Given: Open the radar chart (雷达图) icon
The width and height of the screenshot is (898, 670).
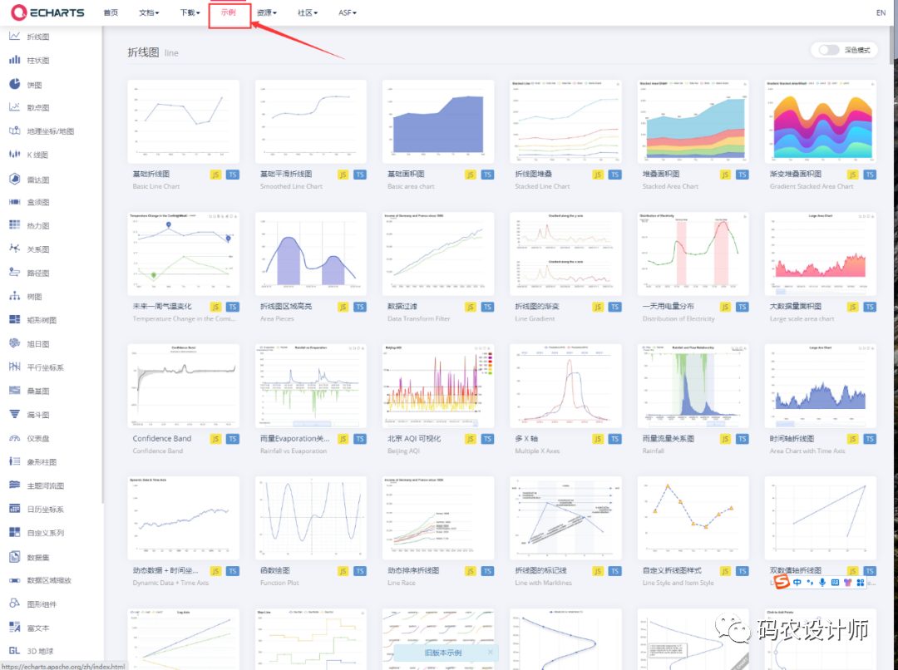Looking at the screenshot, I should pos(14,179).
